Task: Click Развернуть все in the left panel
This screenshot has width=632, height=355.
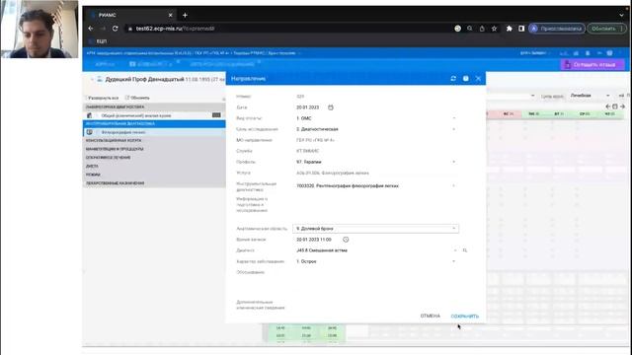Action: click(x=103, y=98)
